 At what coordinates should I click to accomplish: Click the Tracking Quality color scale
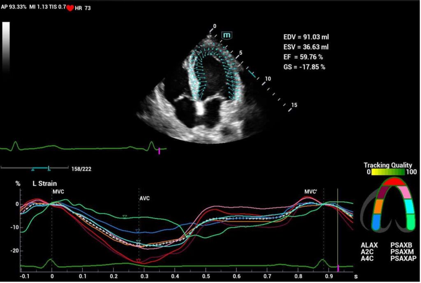390,173
